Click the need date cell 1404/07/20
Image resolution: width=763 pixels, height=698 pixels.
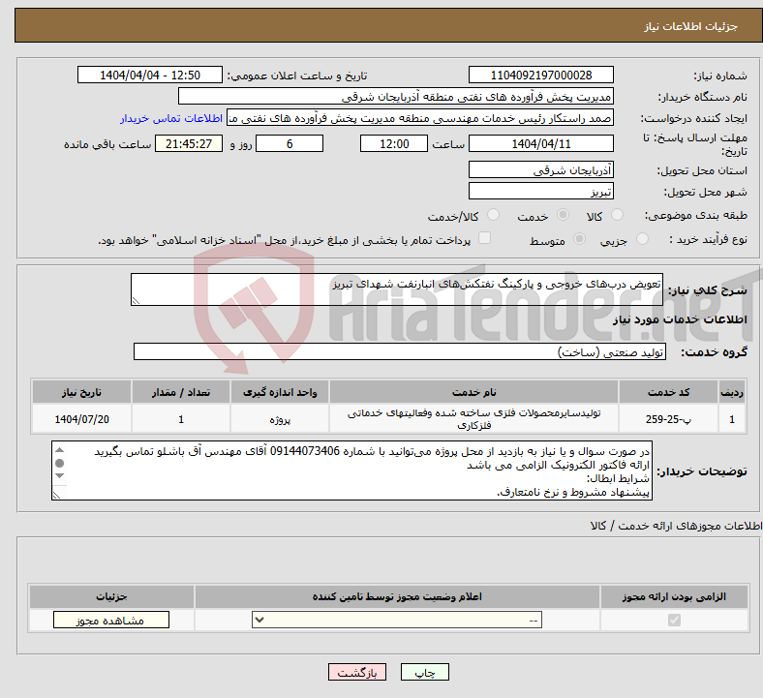pyautogui.click(x=81, y=419)
